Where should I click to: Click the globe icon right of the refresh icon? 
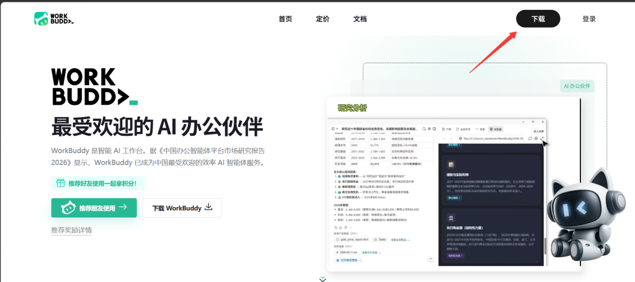(536, 138)
